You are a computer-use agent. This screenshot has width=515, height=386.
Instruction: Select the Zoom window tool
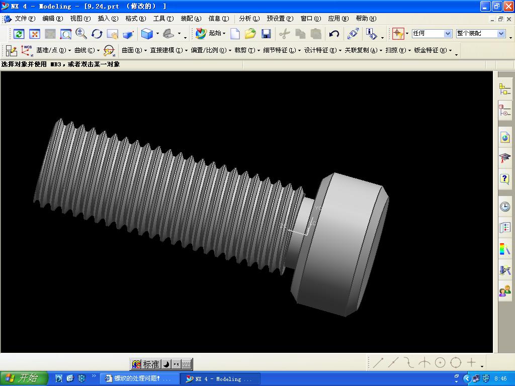pyautogui.click(x=66, y=34)
